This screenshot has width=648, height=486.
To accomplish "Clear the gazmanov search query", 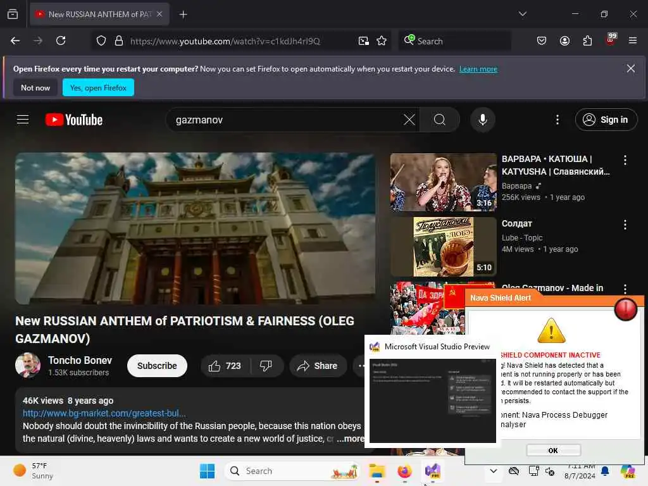I will pos(409,120).
